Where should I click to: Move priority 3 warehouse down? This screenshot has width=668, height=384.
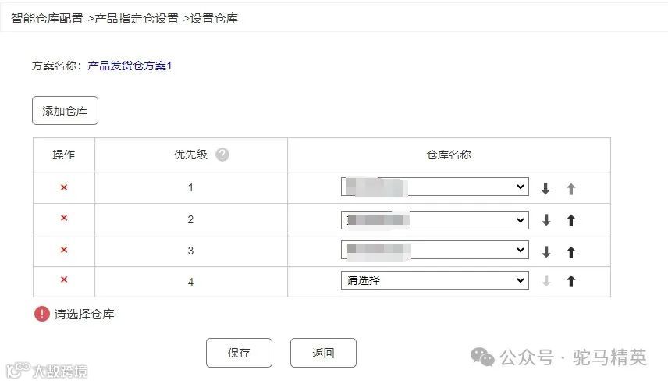pyautogui.click(x=545, y=252)
